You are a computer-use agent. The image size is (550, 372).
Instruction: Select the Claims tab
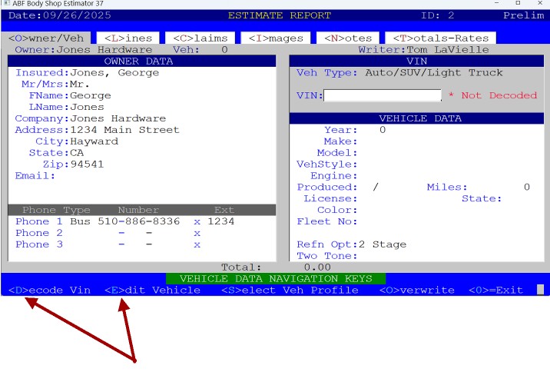point(198,38)
